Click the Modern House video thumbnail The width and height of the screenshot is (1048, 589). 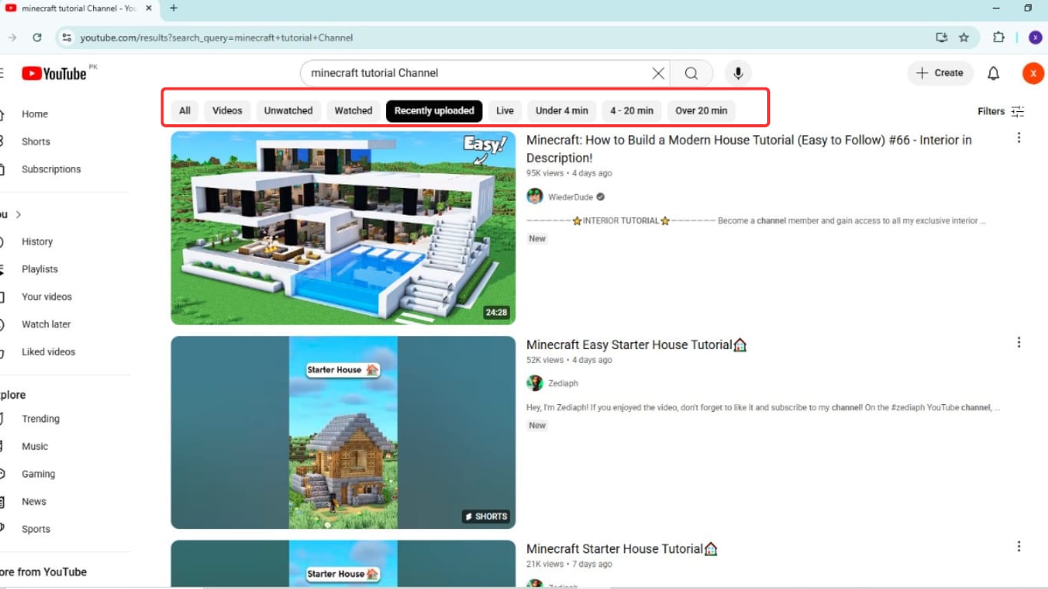coord(343,228)
